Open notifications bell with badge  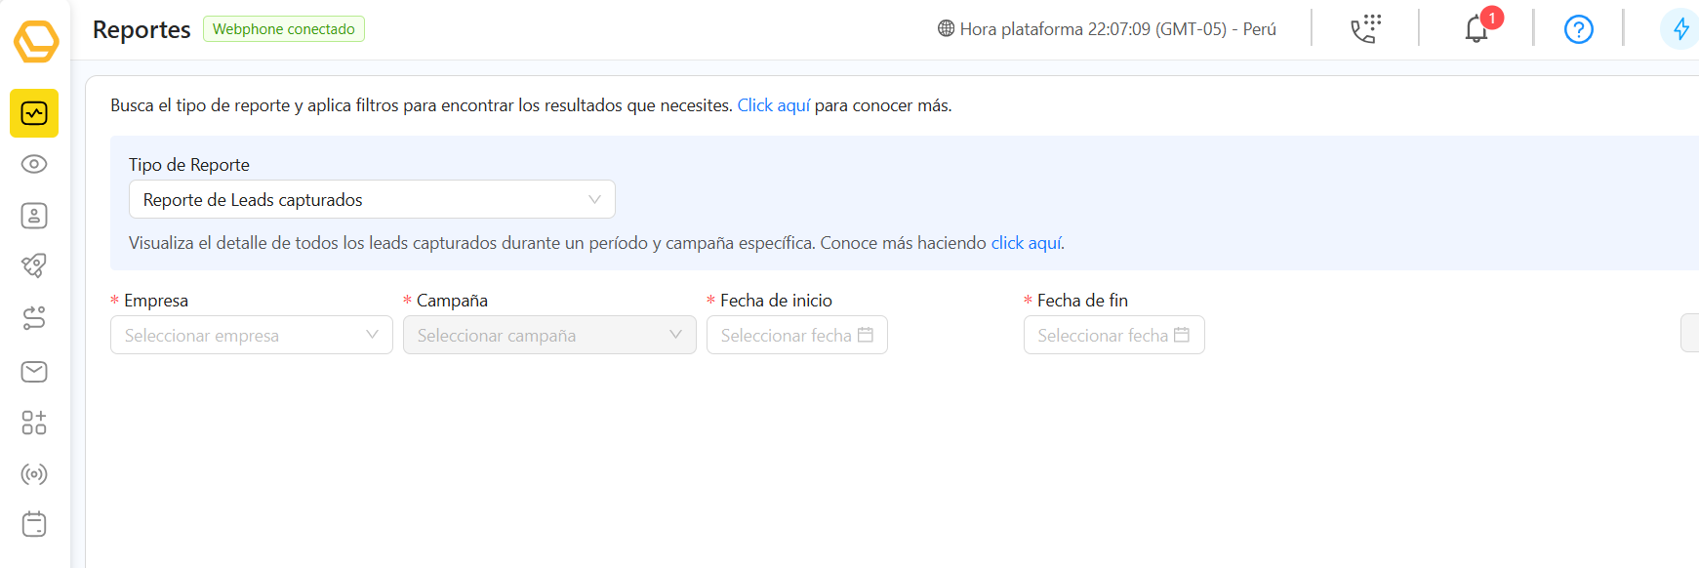(x=1477, y=28)
